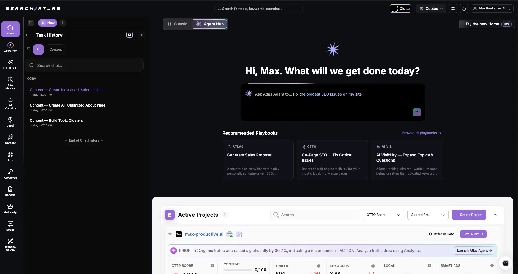
Task: Click Browse all playbooks link
Action: tap(422, 133)
